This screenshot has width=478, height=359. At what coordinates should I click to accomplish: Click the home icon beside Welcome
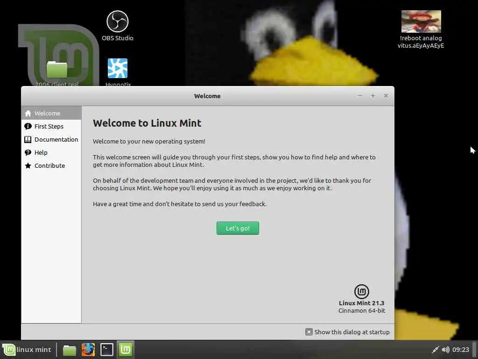[28, 113]
